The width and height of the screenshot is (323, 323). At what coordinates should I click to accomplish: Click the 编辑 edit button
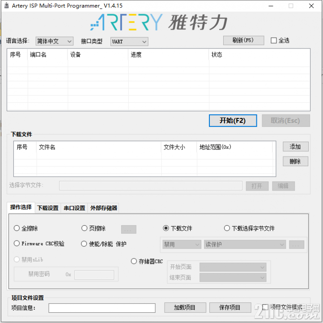(283, 186)
